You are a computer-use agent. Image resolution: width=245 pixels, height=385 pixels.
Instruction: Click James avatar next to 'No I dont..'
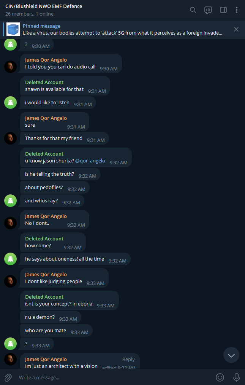[x=11, y=223]
